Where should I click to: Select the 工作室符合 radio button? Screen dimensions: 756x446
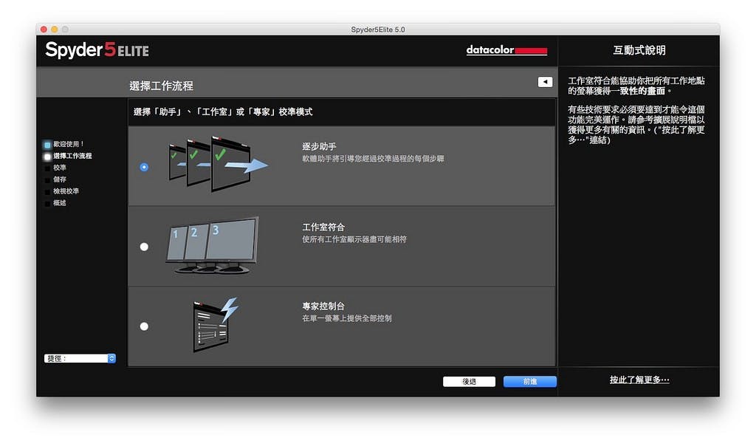[144, 247]
